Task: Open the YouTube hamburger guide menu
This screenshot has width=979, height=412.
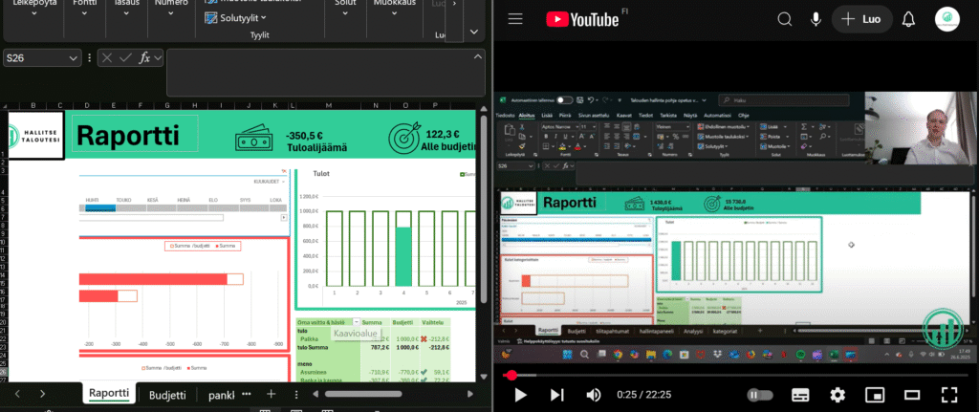Action: [x=515, y=19]
